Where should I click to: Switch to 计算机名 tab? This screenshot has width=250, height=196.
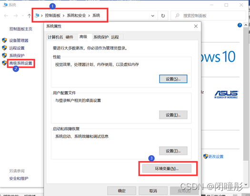[x=55, y=37]
